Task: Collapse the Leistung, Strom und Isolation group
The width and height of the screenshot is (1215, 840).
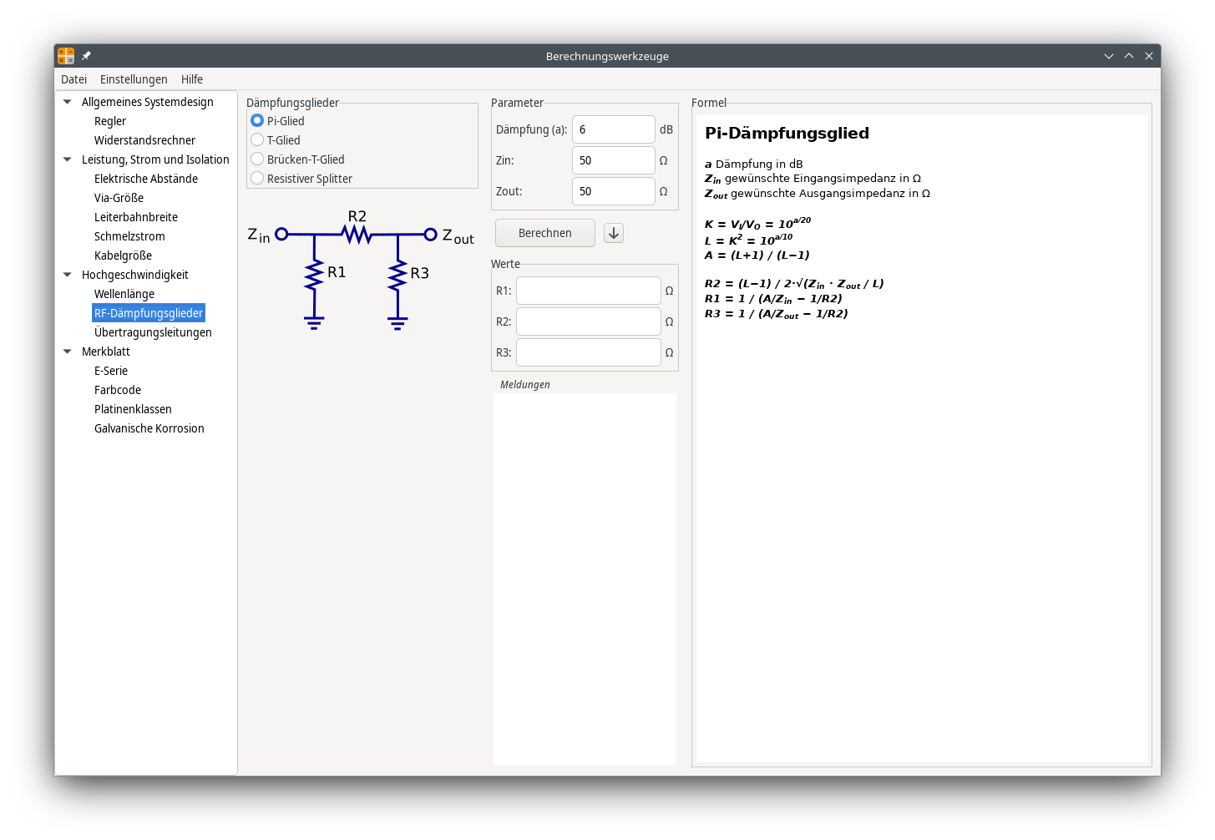Action: [68, 159]
